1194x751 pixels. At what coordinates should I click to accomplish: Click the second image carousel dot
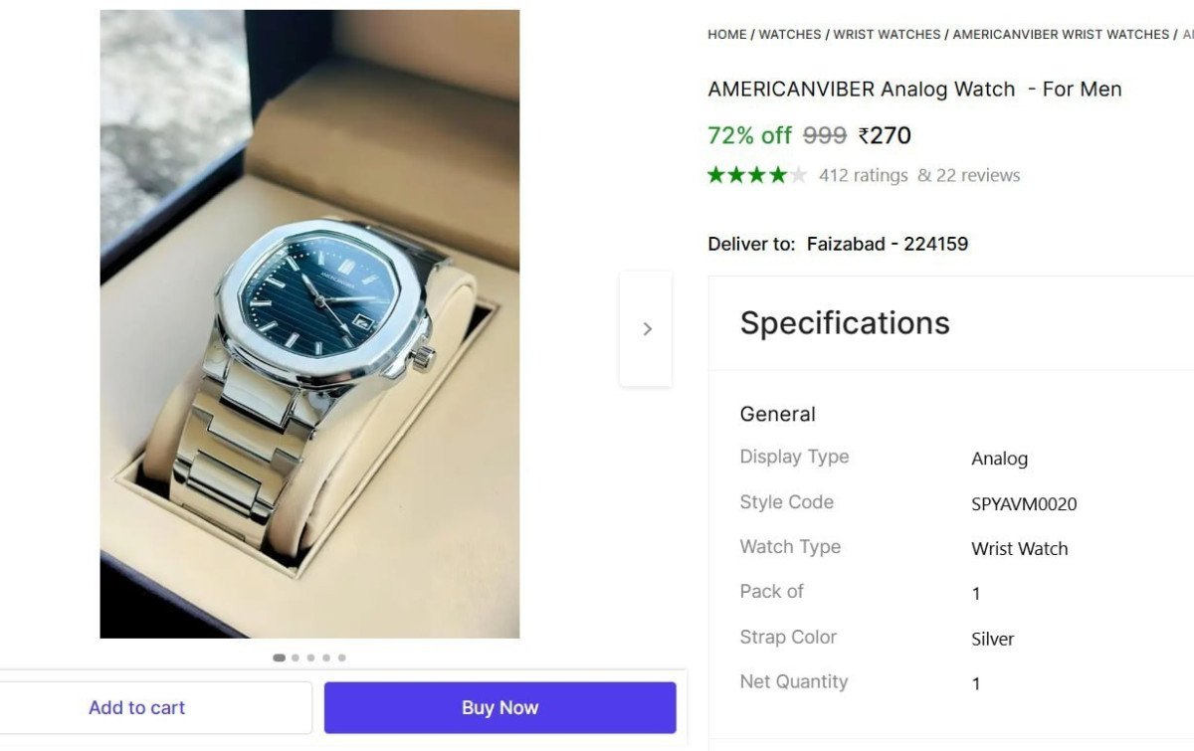[x=295, y=657]
